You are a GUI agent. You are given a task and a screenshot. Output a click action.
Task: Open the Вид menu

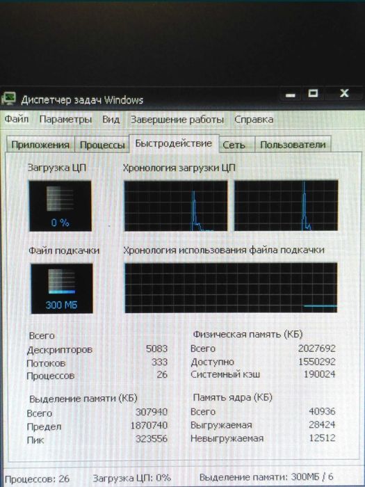111,120
